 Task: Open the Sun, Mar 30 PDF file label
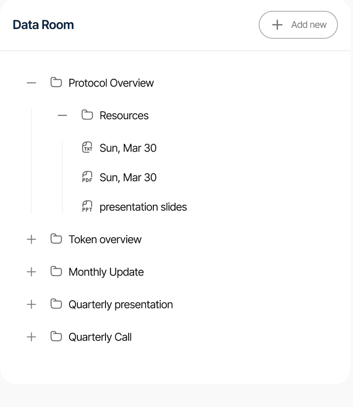[128, 177]
